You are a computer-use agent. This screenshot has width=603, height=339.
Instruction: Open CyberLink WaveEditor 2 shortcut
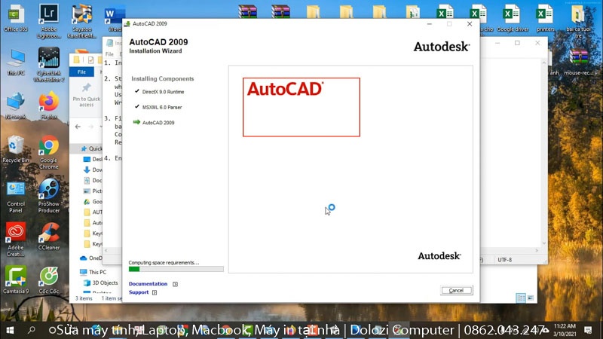tap(49, 65)
